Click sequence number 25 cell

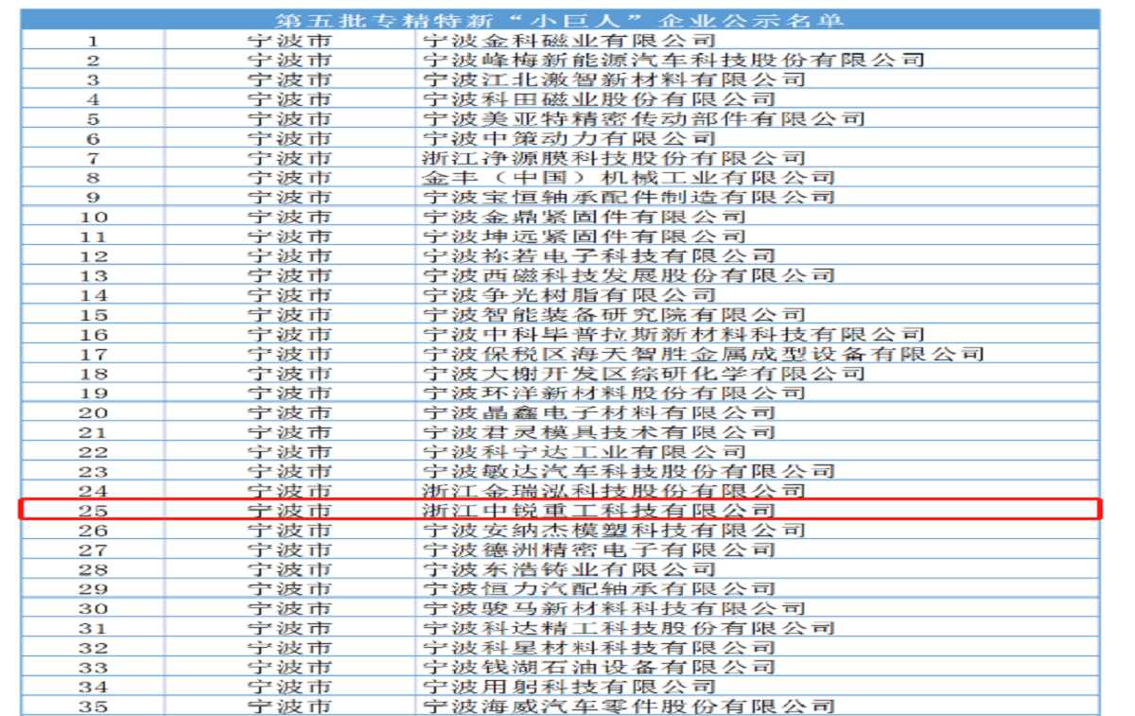click(x=93, y=510)
